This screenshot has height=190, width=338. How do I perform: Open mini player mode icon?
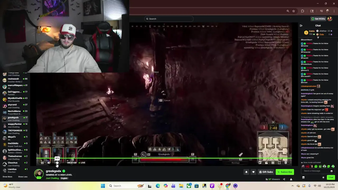point(260,163)
